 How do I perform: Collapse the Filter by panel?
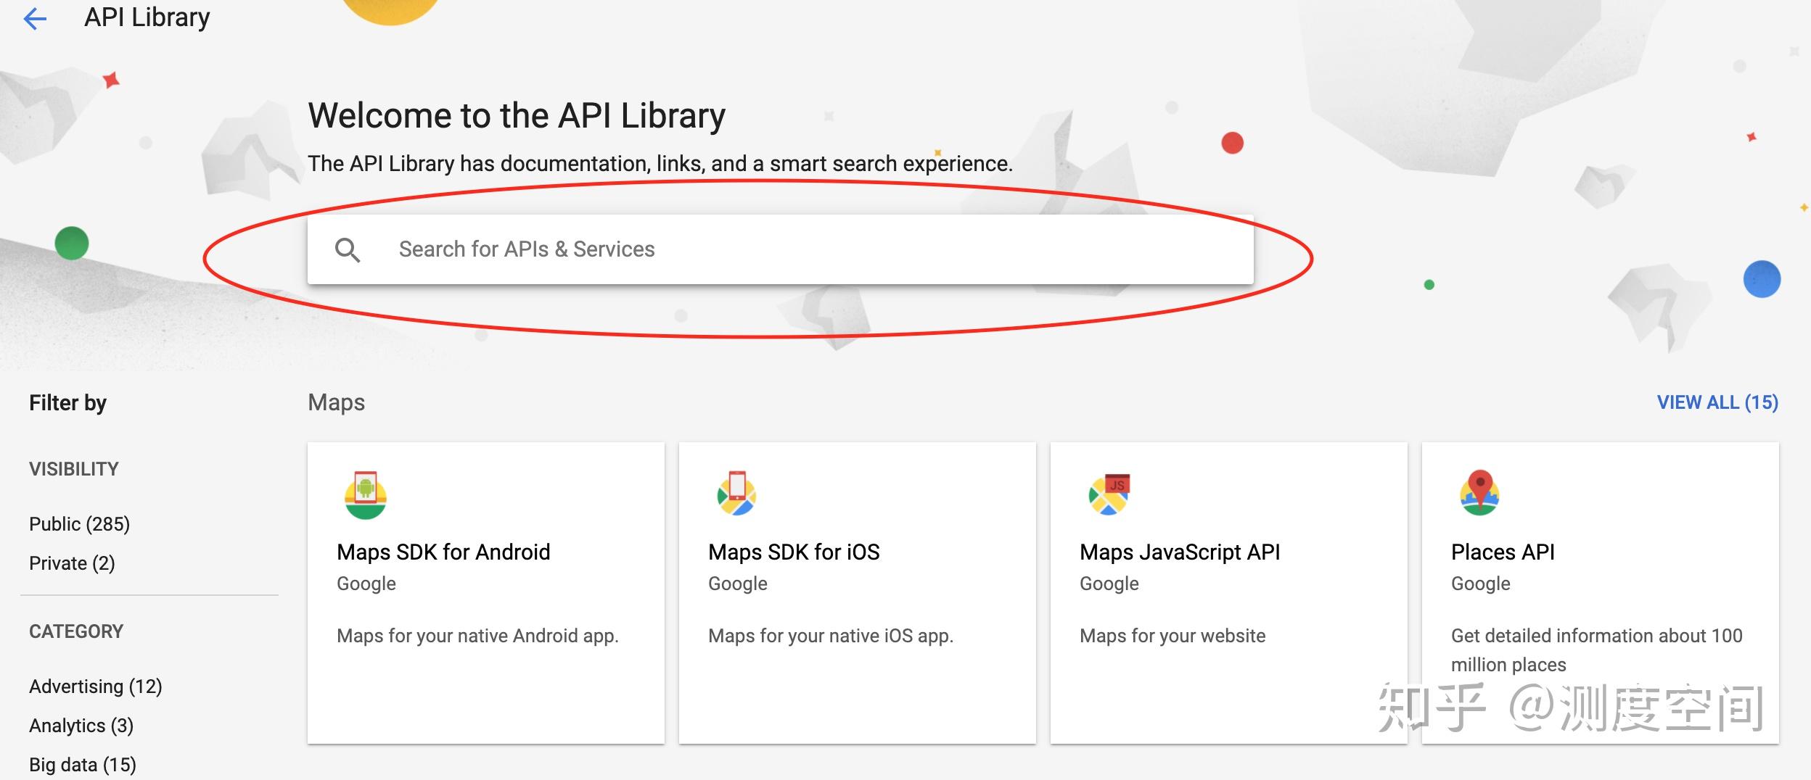[x=68, y=402]
